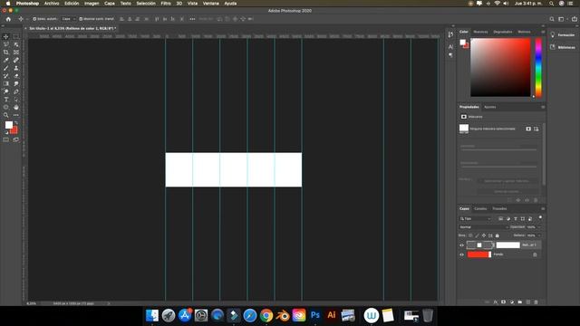The image size is (580, 326).
Task: Click the hue spectrum slider
Action: coord(538,68)
